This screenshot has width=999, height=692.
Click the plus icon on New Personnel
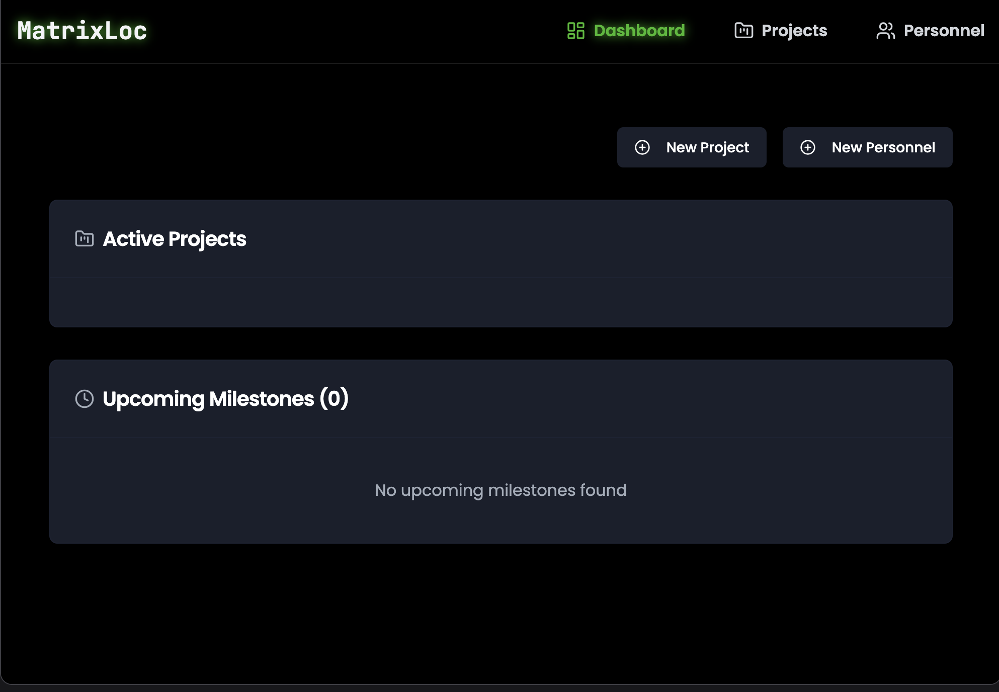[808, 147]
